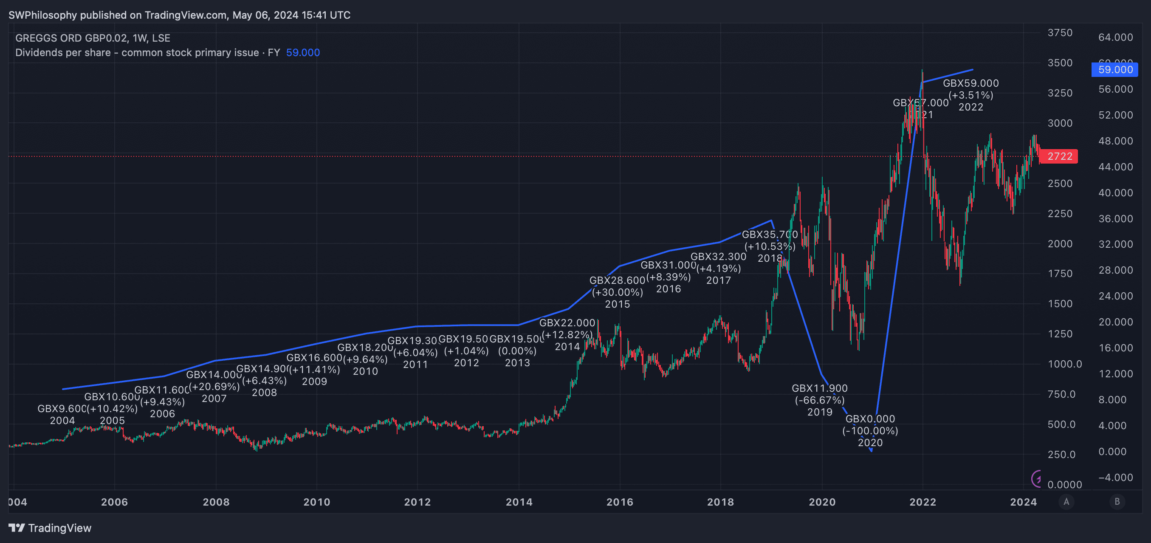Click the GBX59.000 2022 dividend label
1151x543 pixels.
coord(970,95)
